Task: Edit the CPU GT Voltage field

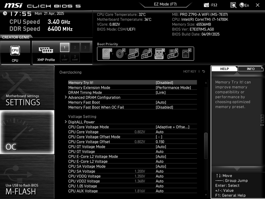Action: (x=160, y=151)
